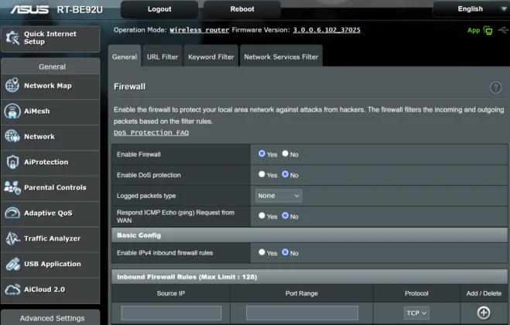Viewport: 510px width, 325px height.
Task: Click the AiProtection shield icon
Action: click(x=12, y=162)
